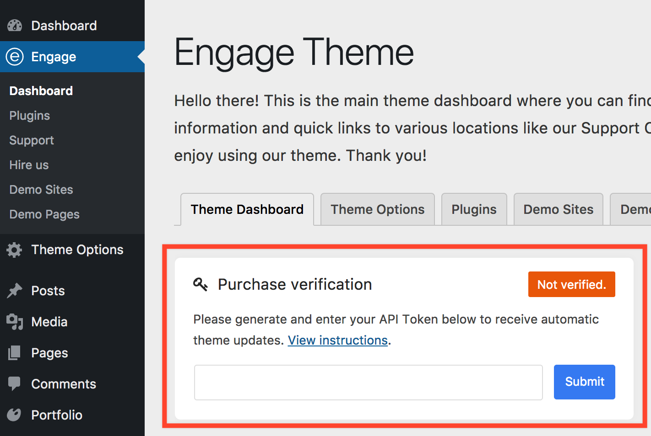This screenshot has height=436, width=651.
Task: Open Demo Sites in the sidebar submenu
Action: pyautogui.click(x=41, y=190)
